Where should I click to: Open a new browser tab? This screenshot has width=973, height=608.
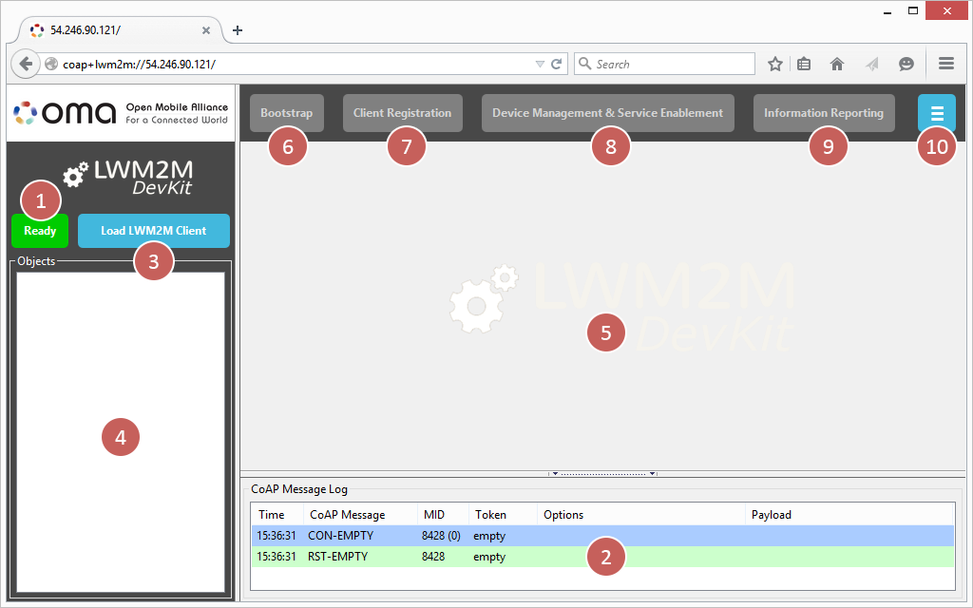tap(238, 30)
